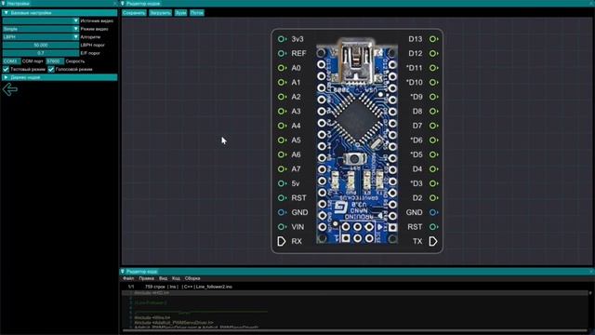Select the A0 pin connector
This screenshot has width=595, height=335.
[282, 68]
